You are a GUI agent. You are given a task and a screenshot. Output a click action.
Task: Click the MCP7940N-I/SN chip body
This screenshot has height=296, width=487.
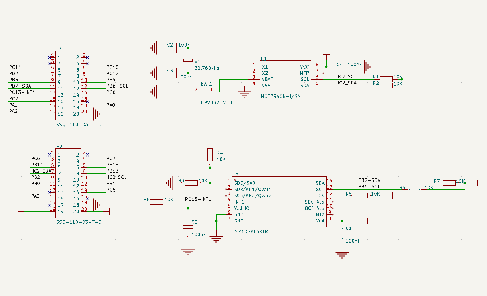click(284, 76)
